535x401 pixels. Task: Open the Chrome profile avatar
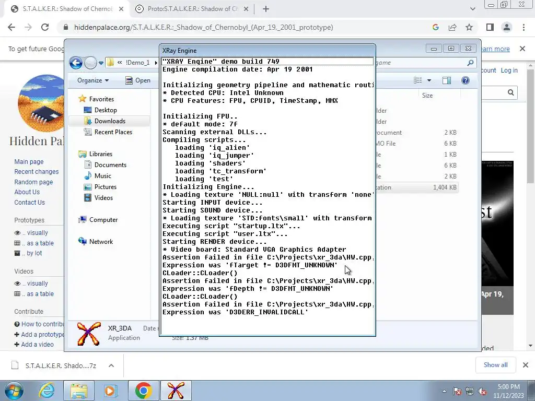coord(507,27)
